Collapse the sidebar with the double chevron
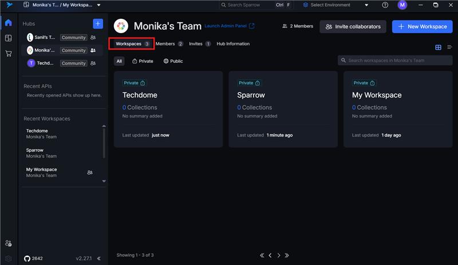The image size is (458, 265). [98, 258]
